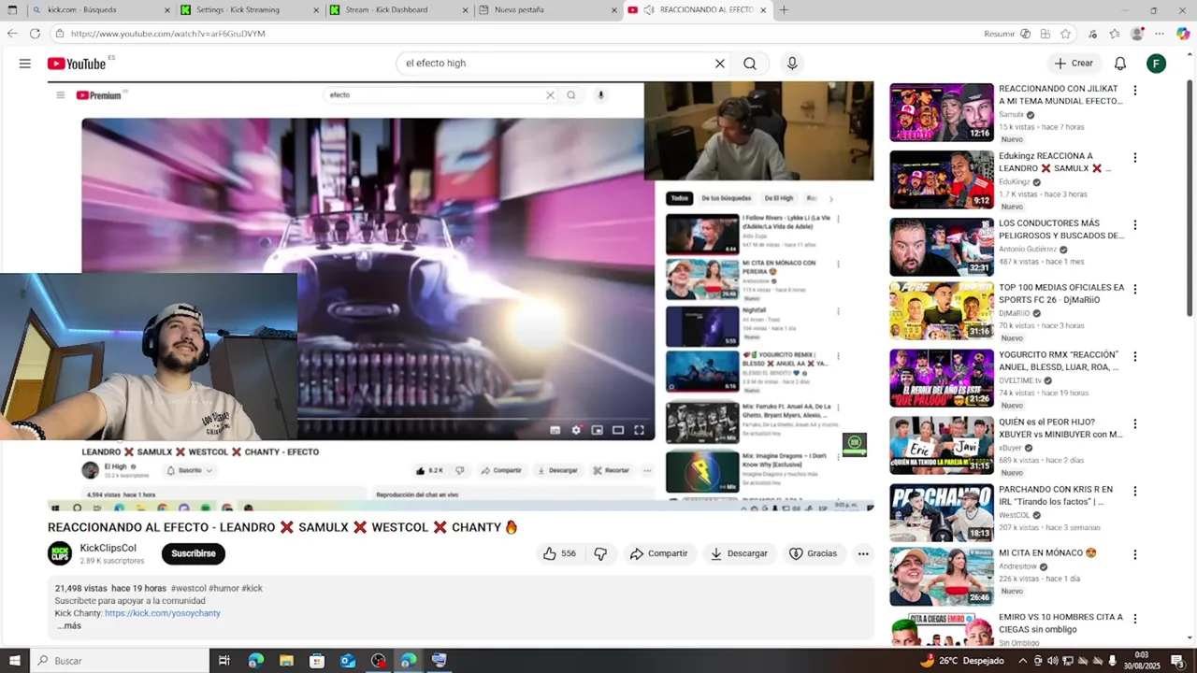Start voice search with the microphone
This screenshot has width=1197, height=673.
[792, 64]
